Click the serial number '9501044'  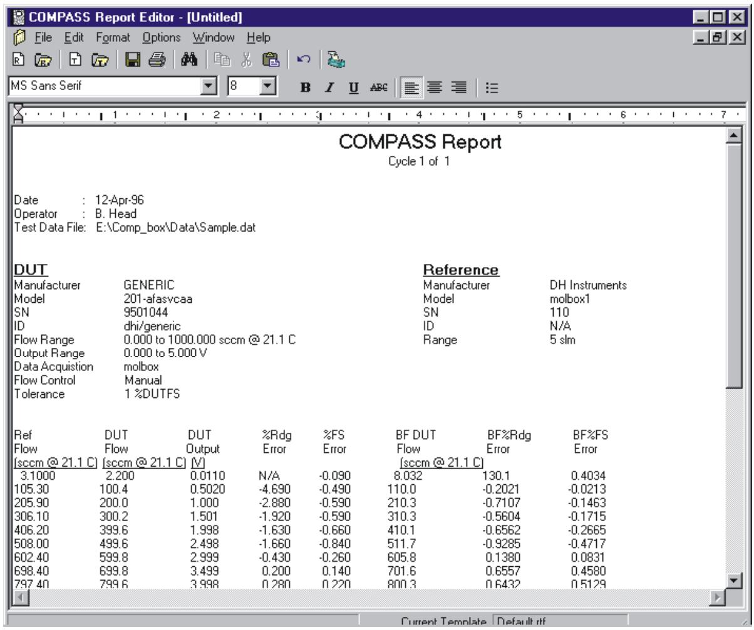click(x=146, y=311)
